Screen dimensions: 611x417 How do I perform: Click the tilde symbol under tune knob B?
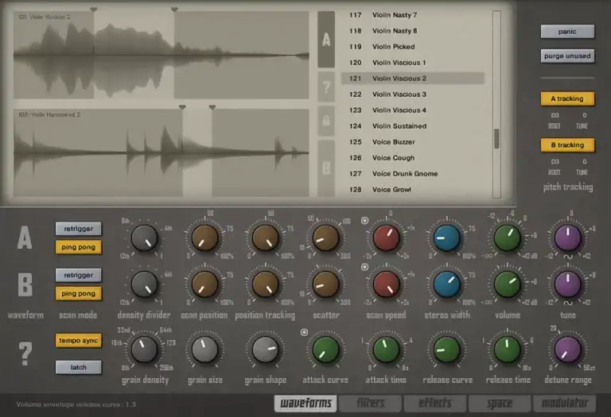coord(568,303)
